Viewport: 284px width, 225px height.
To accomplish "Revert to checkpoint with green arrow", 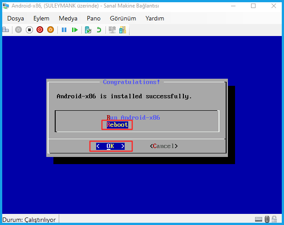I will [x=99, y=30].
